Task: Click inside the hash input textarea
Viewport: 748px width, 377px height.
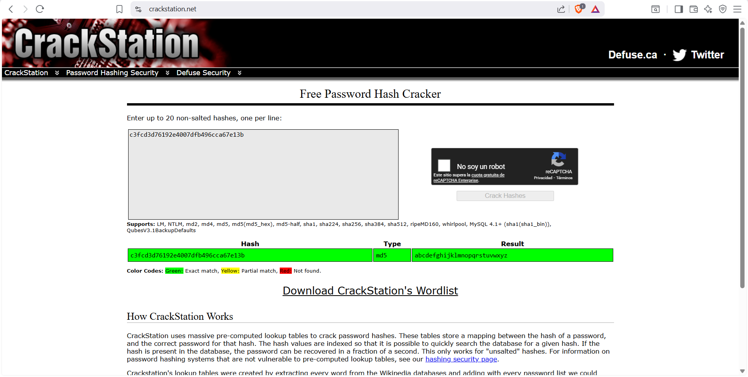Action: point(263,174)
